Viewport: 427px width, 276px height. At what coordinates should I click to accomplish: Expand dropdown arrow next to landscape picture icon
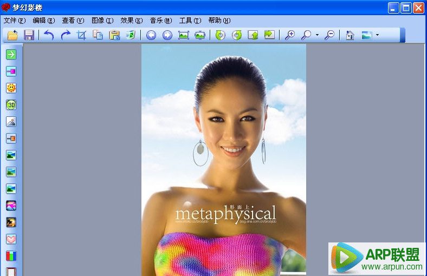pos(377,36)
